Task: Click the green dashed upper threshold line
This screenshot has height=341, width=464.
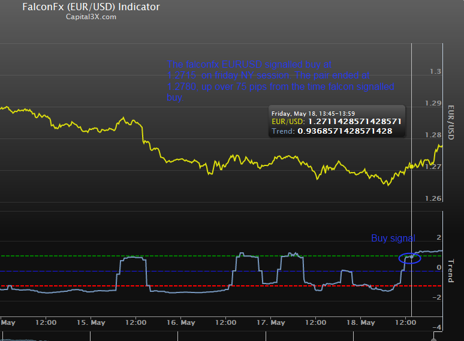Action: click(x=180, y=256)
